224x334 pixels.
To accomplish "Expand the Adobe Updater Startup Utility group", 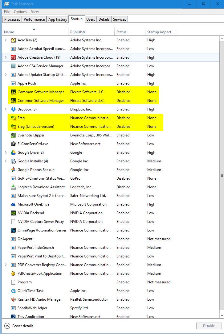I will [6, 75].
